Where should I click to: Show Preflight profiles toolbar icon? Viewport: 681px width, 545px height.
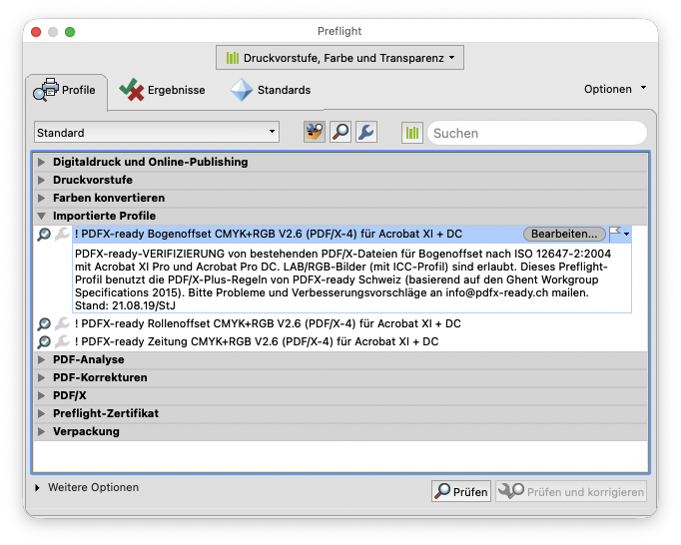click(314, 132)
